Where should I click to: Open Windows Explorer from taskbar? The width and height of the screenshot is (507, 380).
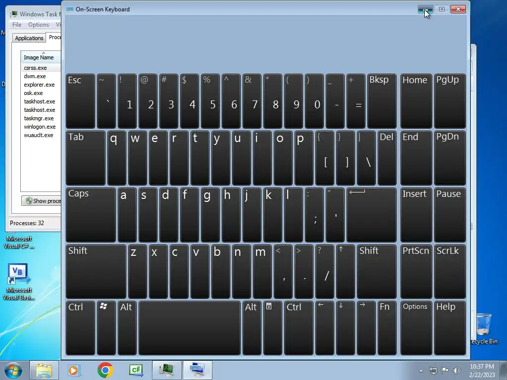[44, 370]
